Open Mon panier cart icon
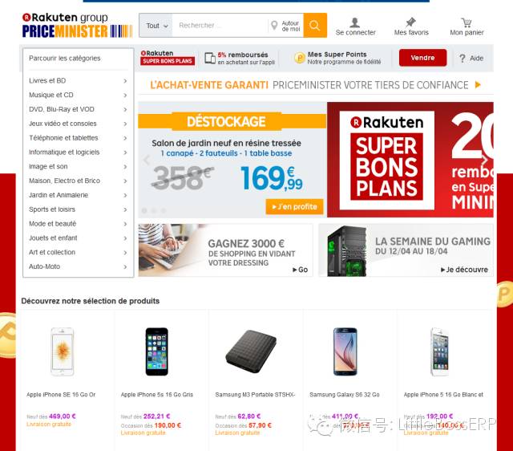The width and height of the screenshot is (513, 451). coord(467,22)
